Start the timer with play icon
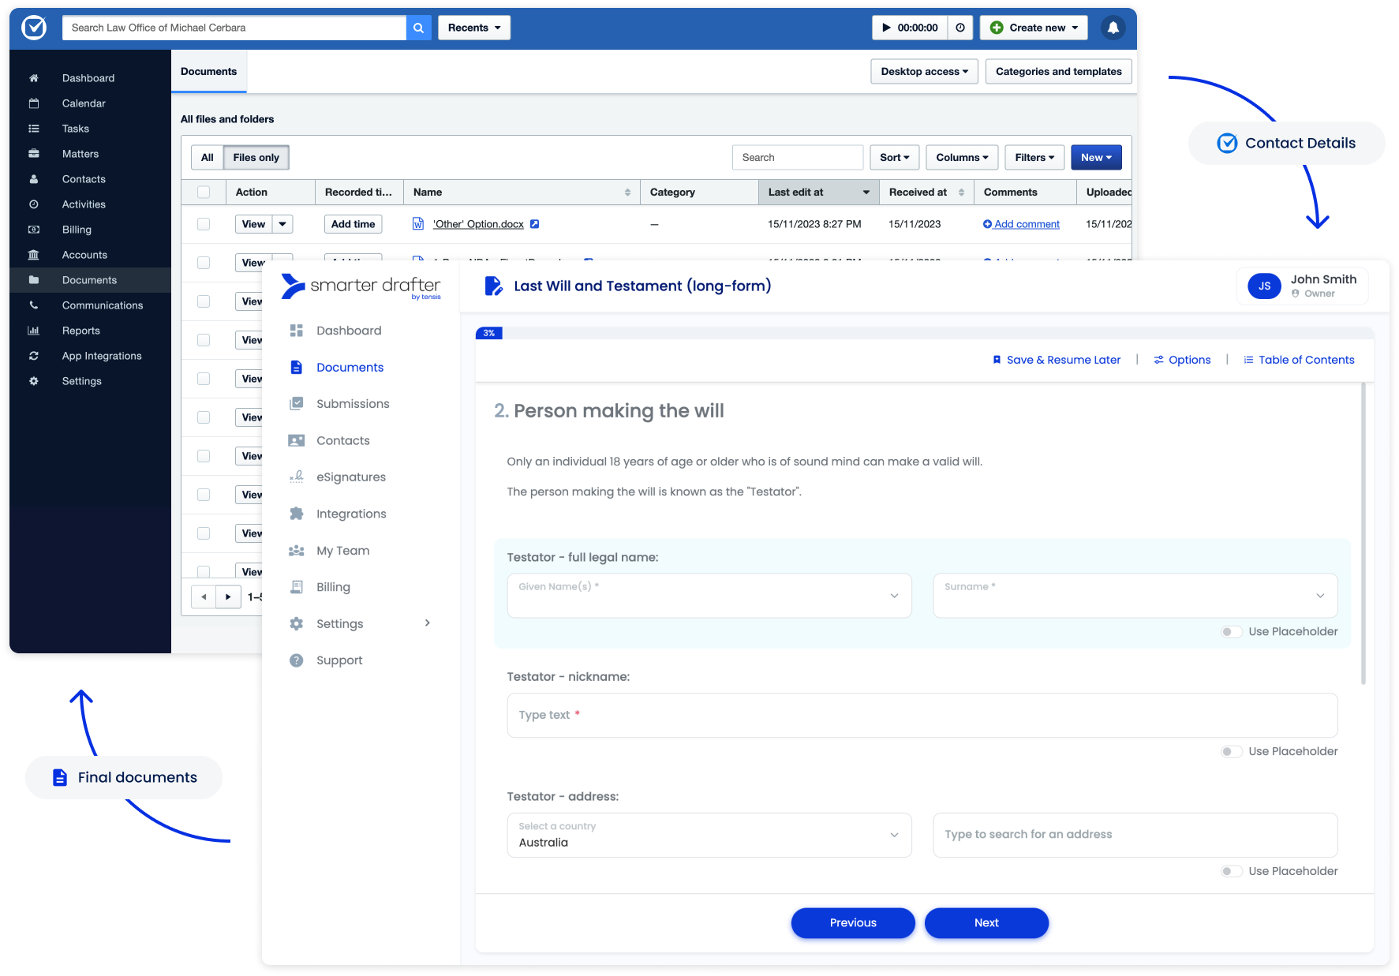The height and width of the screenshot is (976, 1399). pyautogui.click(x=887, y=28)
